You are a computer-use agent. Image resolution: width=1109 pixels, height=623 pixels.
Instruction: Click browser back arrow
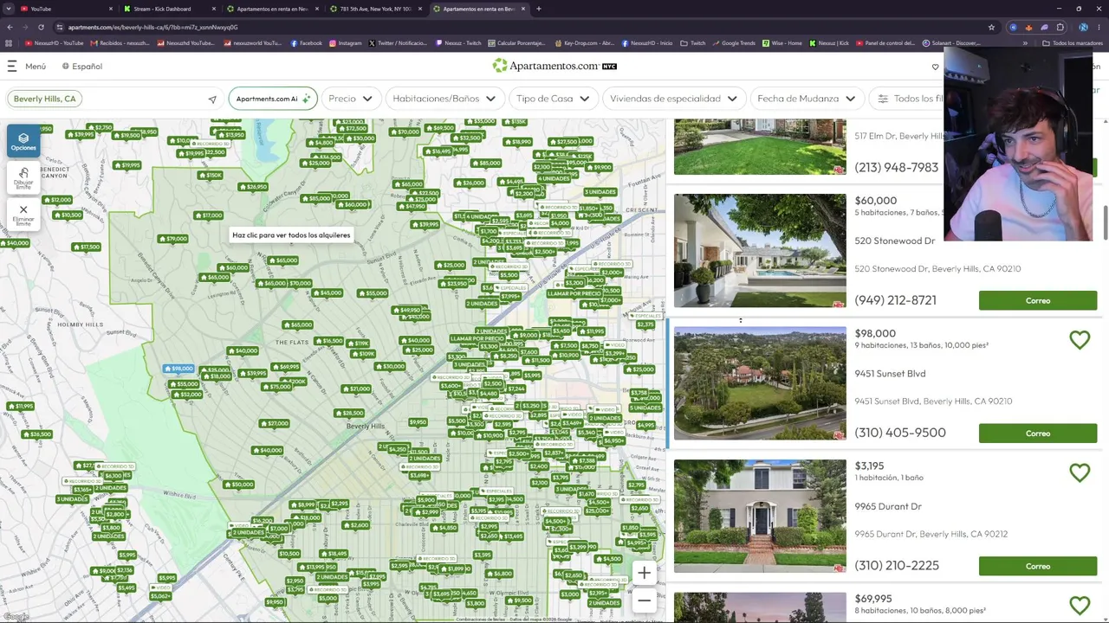coord(10,27)
